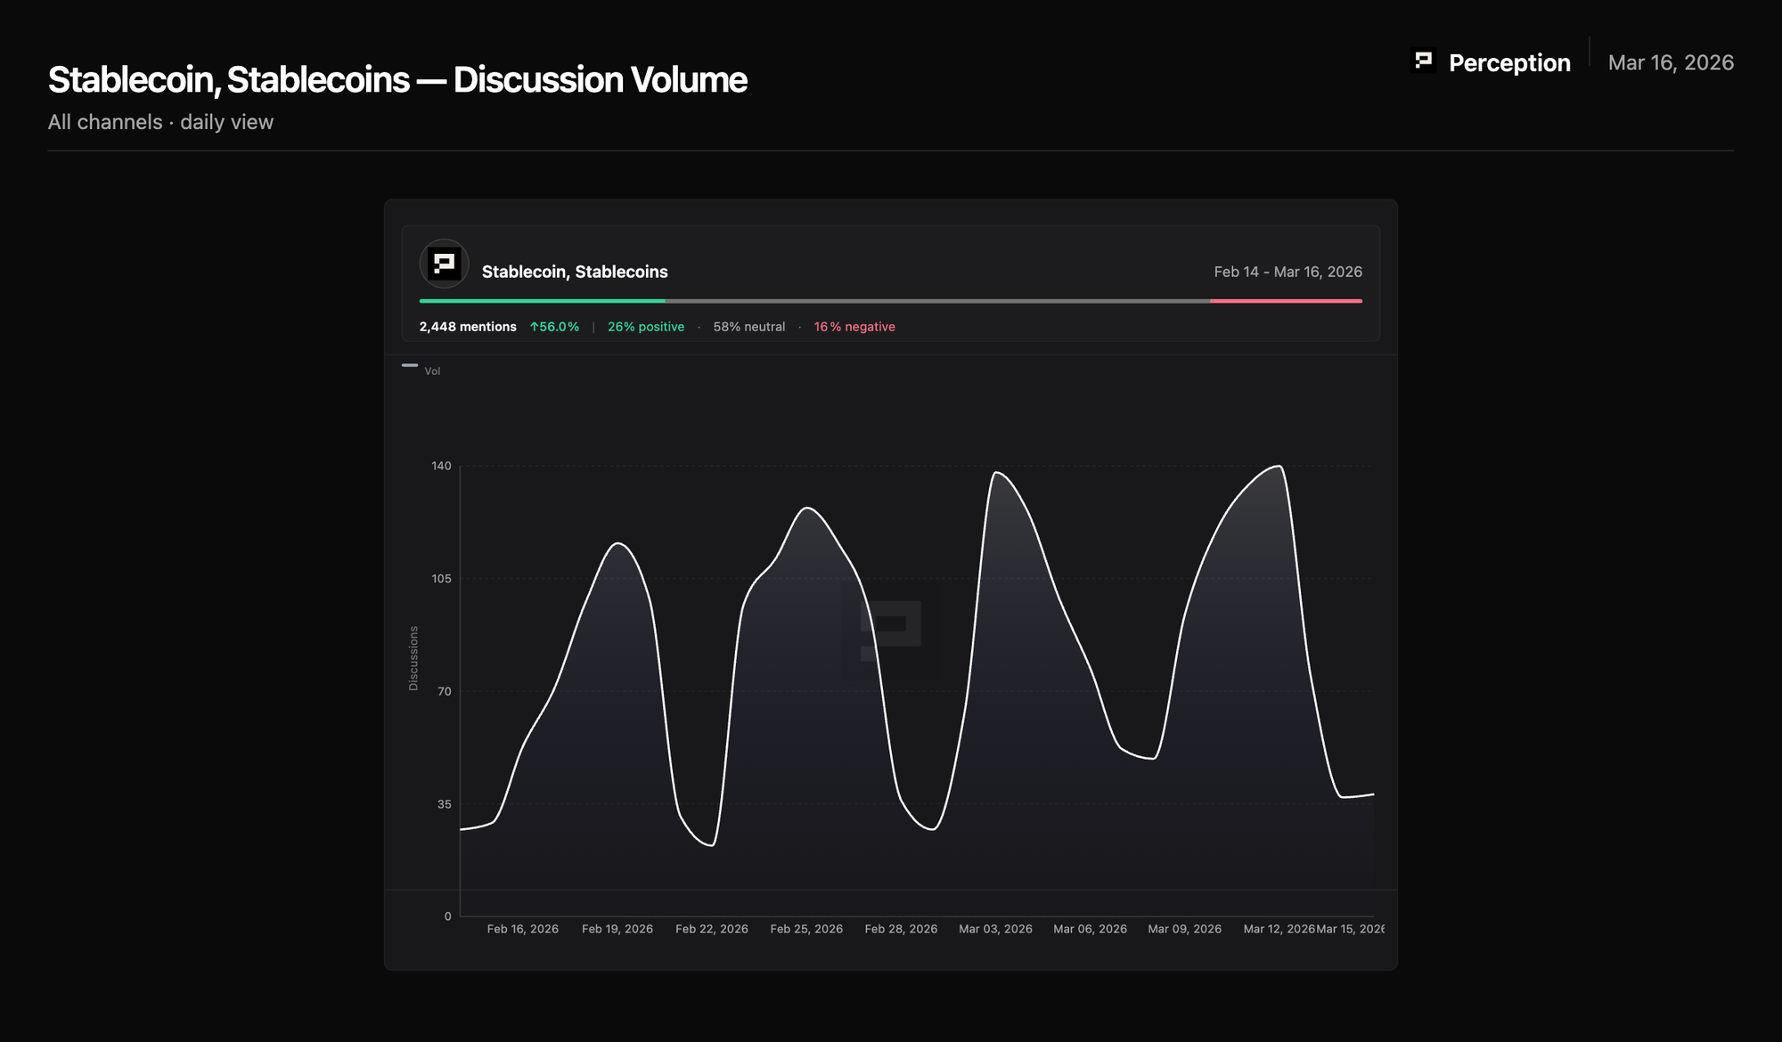The width and height of the screenshot is (1782, 1042).
Task: Click the 2,448 mentions count
Action: pyautogui.click(x=468, y=327)
